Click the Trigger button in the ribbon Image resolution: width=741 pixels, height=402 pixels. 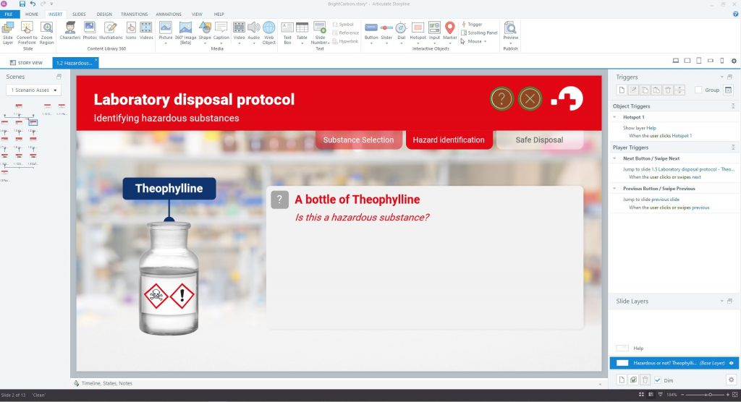pos(472,24)
